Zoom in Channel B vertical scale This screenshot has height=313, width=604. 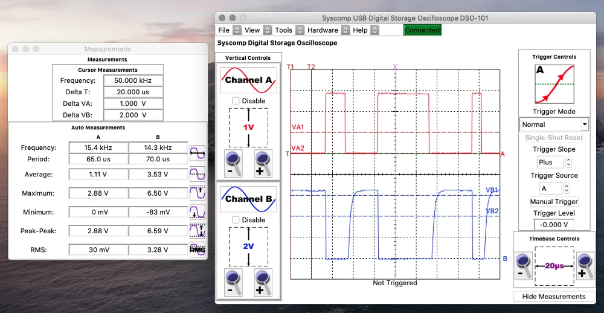click(263, 283)
